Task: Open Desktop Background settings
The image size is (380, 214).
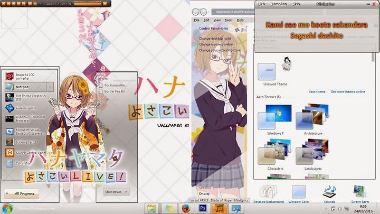Action: pyautogui.click(x=269, y=193)
